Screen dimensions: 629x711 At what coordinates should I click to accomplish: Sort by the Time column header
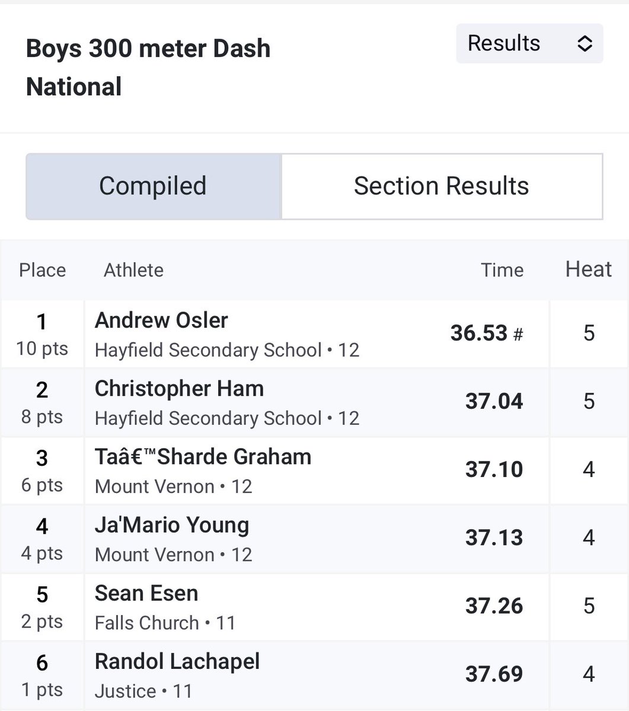click(502, 270)
